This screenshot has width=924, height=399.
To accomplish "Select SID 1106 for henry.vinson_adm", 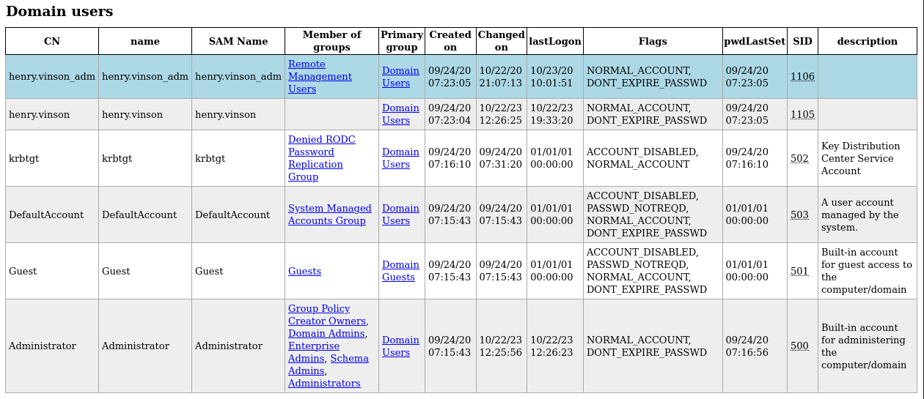I will [802, 77].
